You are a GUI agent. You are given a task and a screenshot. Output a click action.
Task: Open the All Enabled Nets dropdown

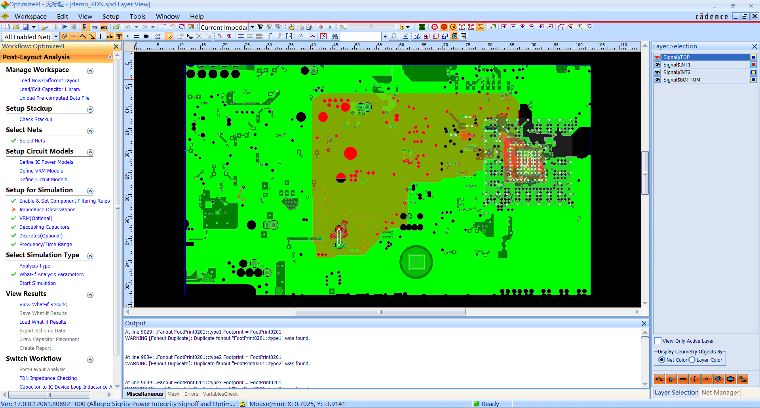[x=56, y=37]
